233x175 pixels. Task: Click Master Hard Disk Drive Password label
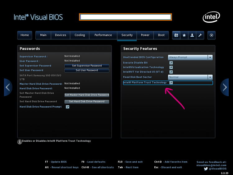41,84
